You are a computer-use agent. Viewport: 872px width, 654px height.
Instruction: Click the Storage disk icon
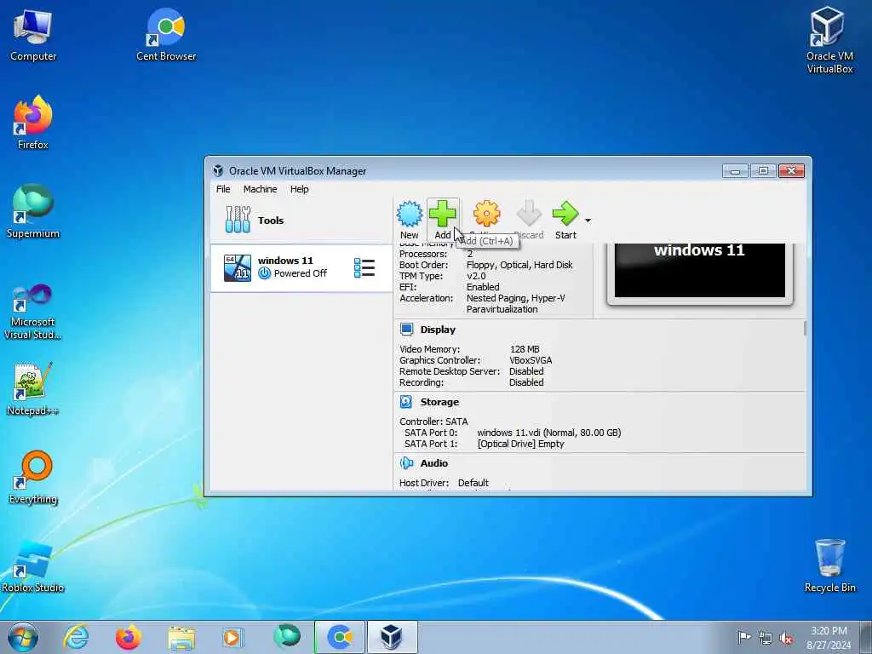pyautogui.click(x=406, y=402)
